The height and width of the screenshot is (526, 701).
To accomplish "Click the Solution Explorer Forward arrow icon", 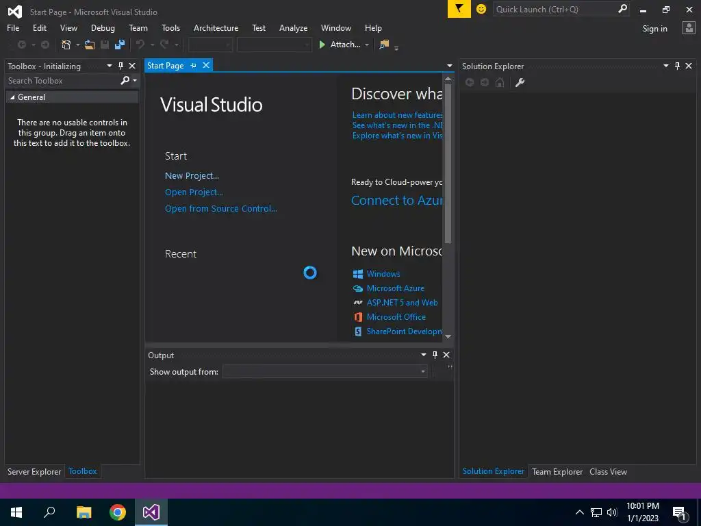I will [x=485, y=82].
